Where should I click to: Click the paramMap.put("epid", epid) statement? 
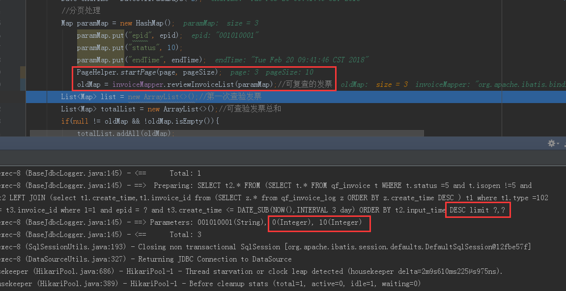(x=128, y=35)
